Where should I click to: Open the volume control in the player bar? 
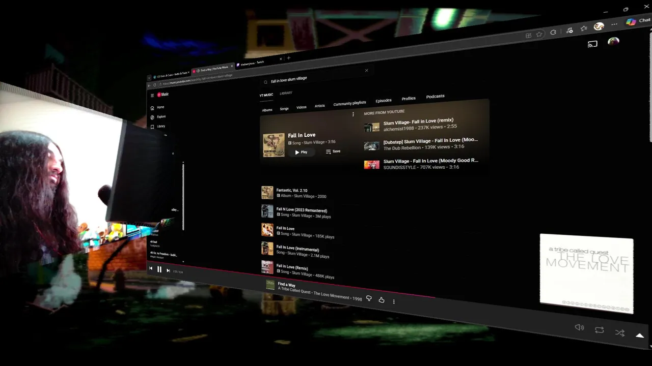point(579,328)
